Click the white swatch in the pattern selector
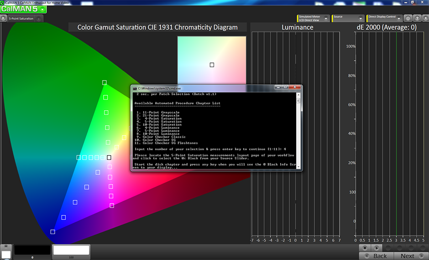 [6, 255]
